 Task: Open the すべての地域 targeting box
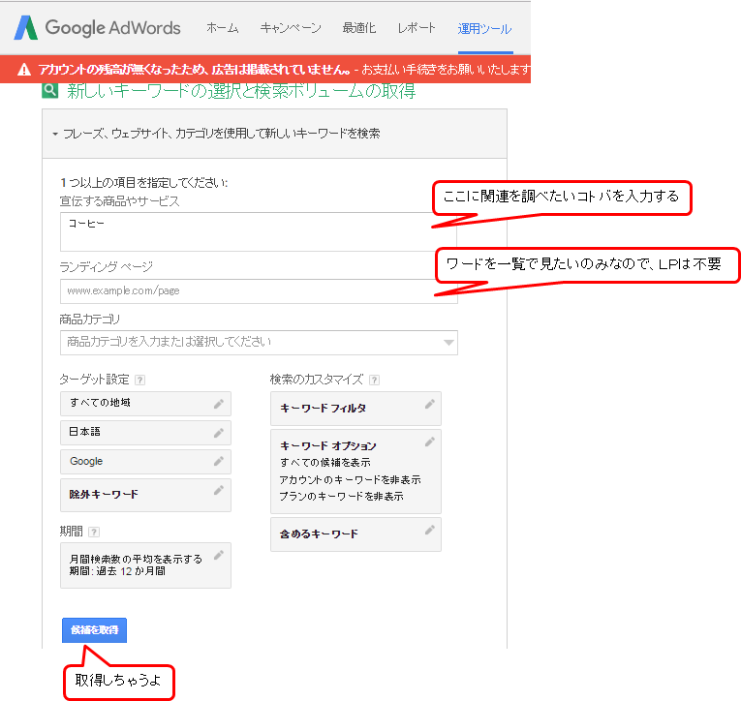tap(145, 404)
